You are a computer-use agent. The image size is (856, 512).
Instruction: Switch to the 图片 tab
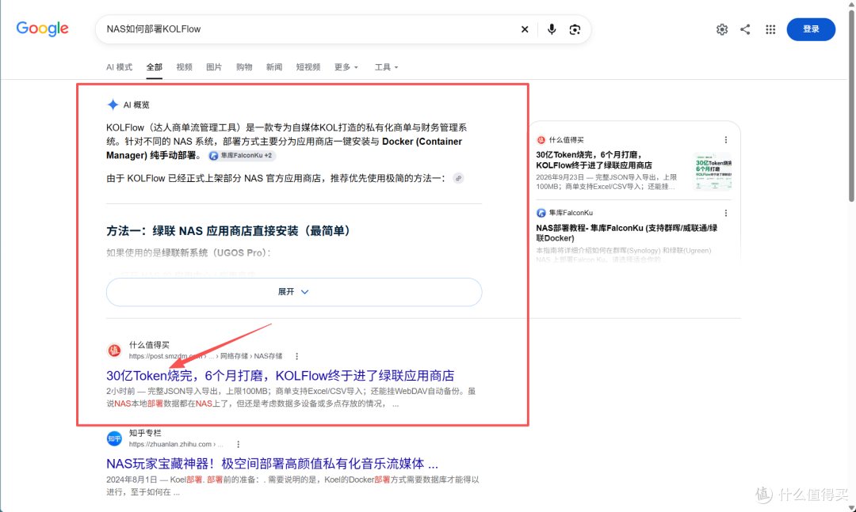(214, 67)
